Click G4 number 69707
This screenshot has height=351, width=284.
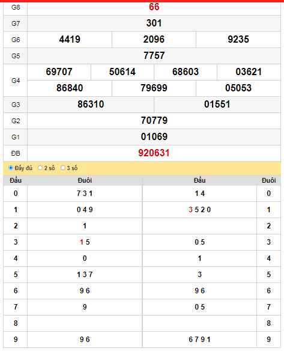pyautogui.click(x=59, y=72)
